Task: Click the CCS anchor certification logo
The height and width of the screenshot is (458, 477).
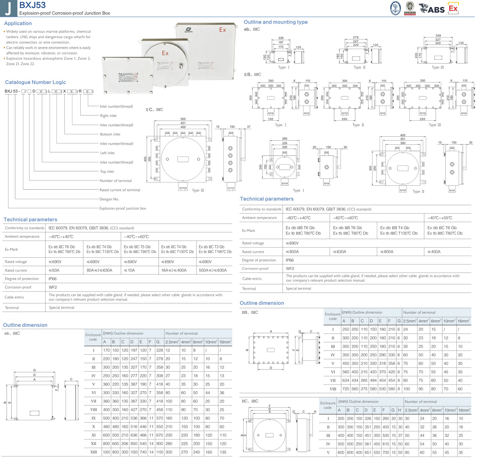Action: click(395, 8)
